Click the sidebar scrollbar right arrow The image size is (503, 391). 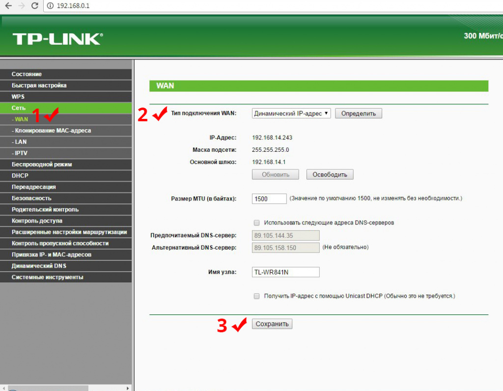point(128,388)
